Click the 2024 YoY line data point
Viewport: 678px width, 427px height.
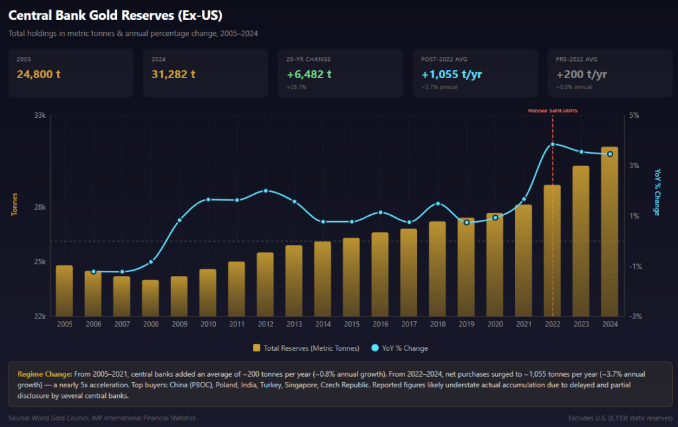click(610, 154)
